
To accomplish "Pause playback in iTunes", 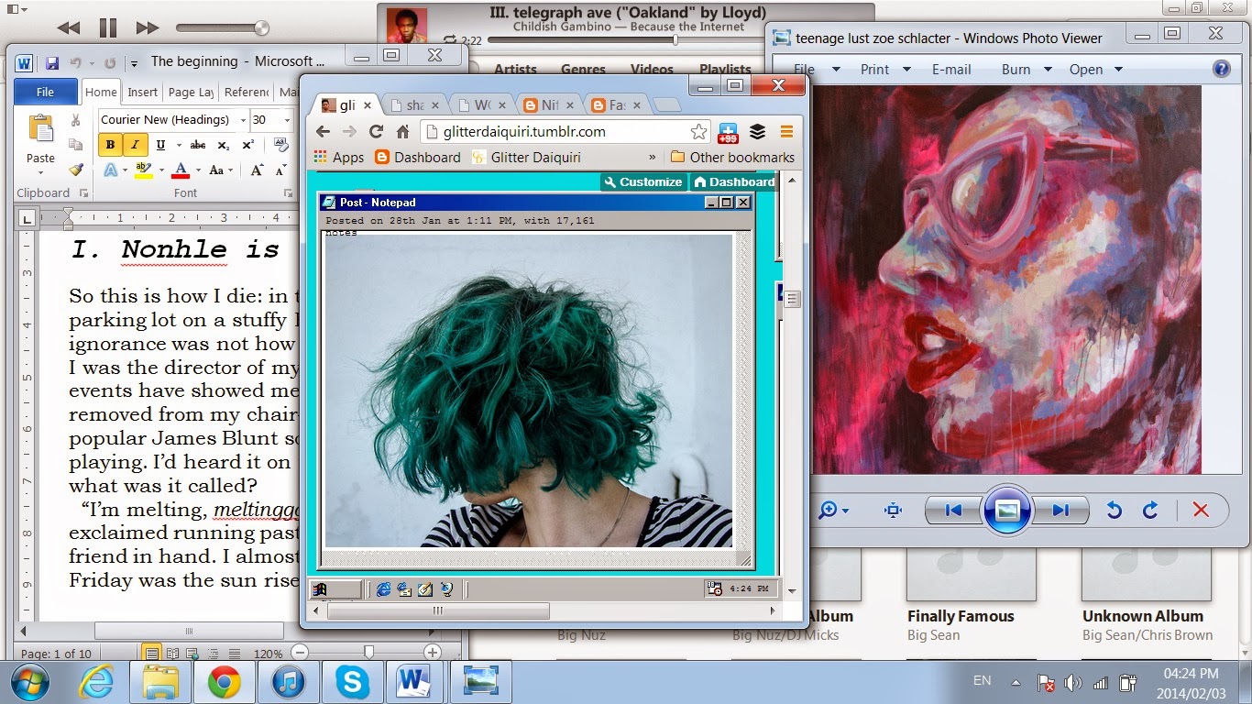I will pos(108,28).
